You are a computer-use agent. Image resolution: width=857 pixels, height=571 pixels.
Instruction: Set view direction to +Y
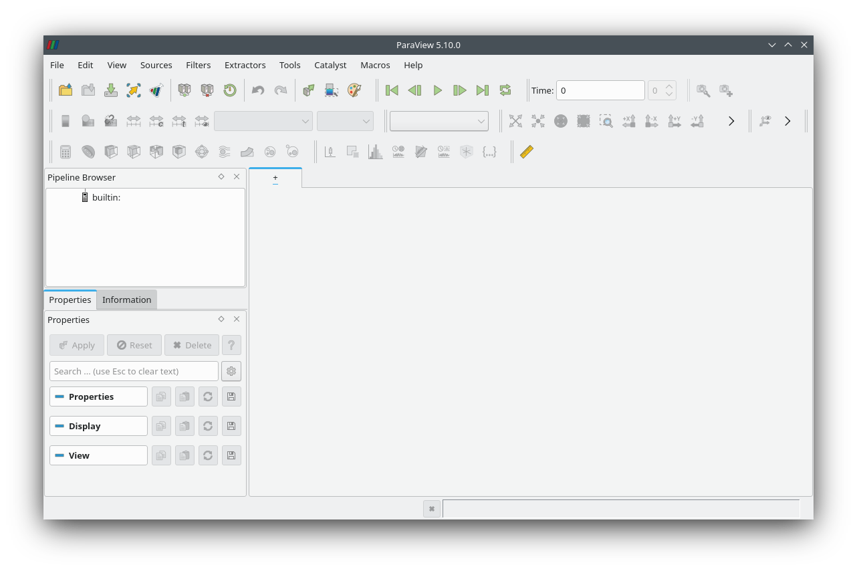[x=675, y=121]
